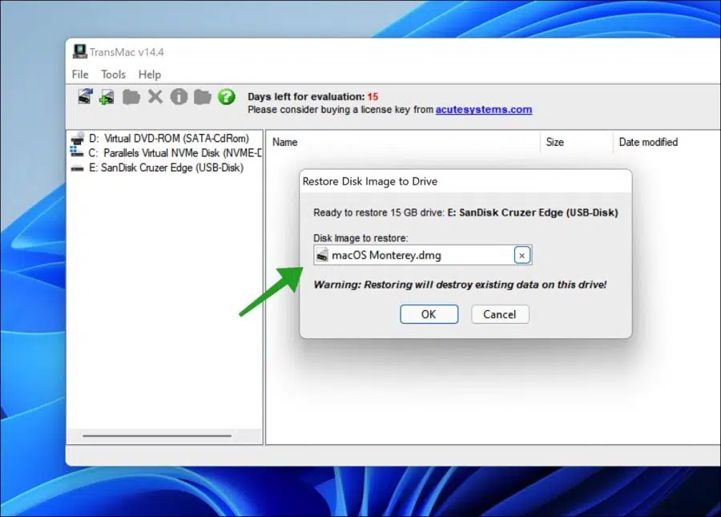Viewport: 721px width, 517px height.
Task: Click the grayed-out Delete X icon
Action: (155, 97)
